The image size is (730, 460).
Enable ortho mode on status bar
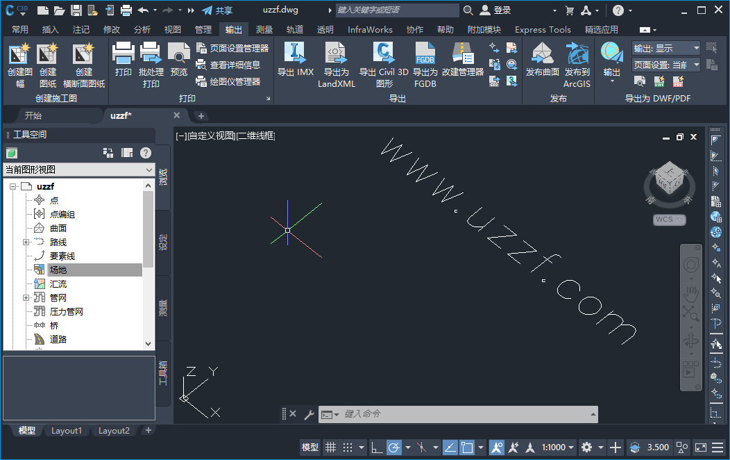click(375, 447)
